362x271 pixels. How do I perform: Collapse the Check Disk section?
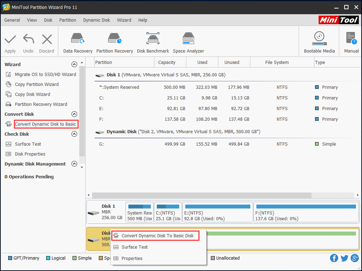74,134
